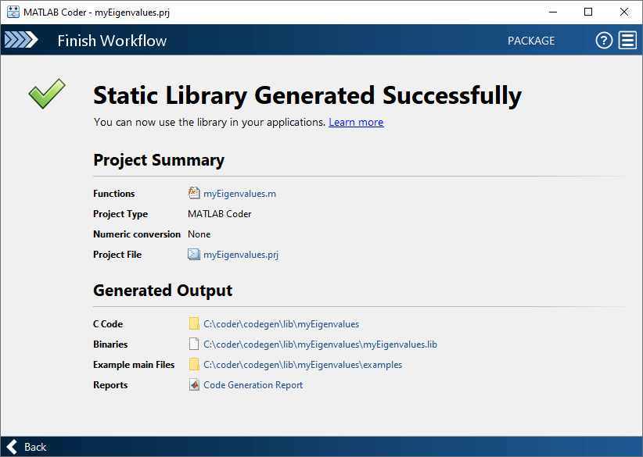
Task: Click the myEigenvalues.prj project file icon
Action: pos(194,254)
